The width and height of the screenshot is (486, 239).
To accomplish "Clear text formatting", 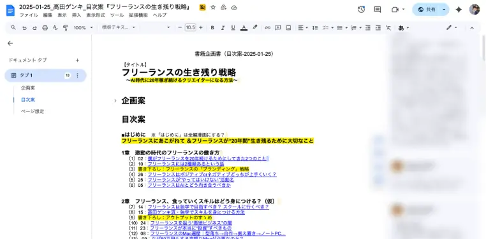I will tap(388, 28).
